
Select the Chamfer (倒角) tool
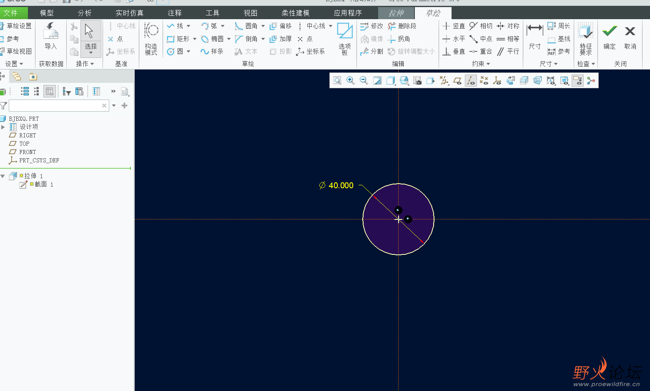coord(246,39)
